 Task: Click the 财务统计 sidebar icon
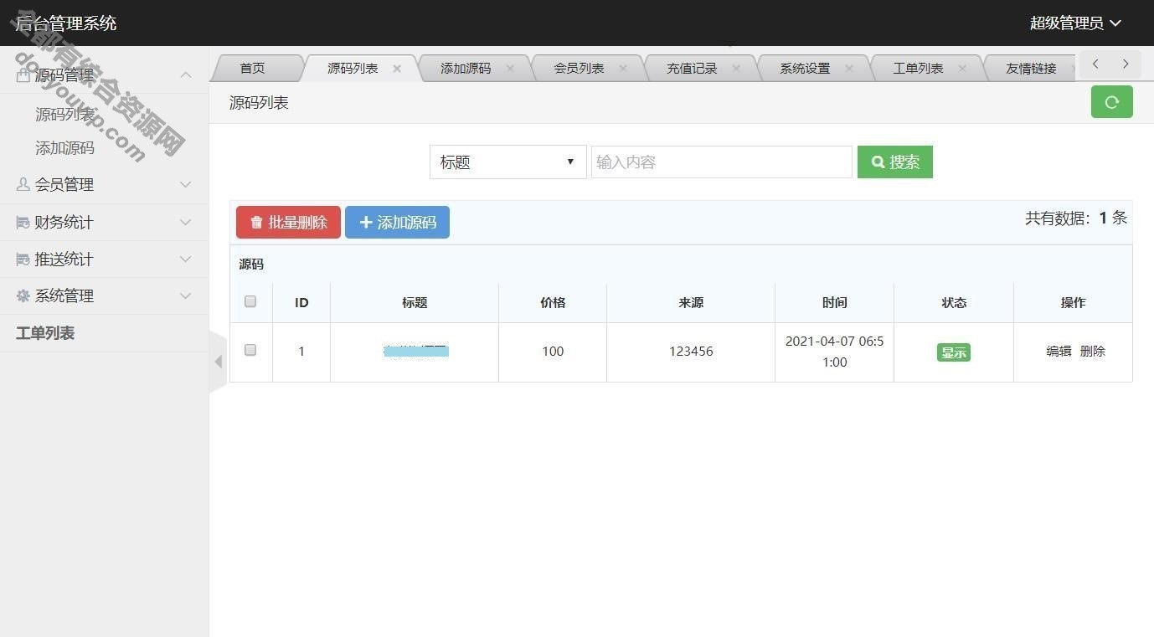(23, 222)
